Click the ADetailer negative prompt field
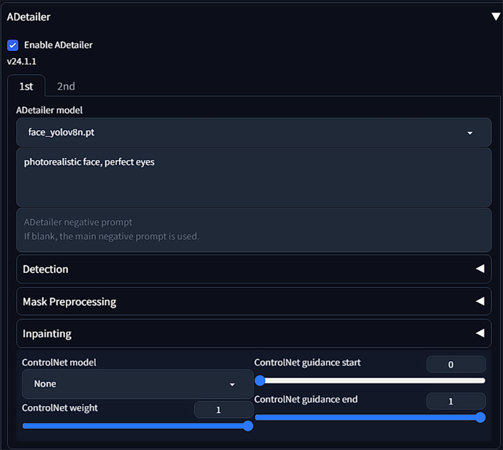 pyautogui.click(x=254, y=230)
